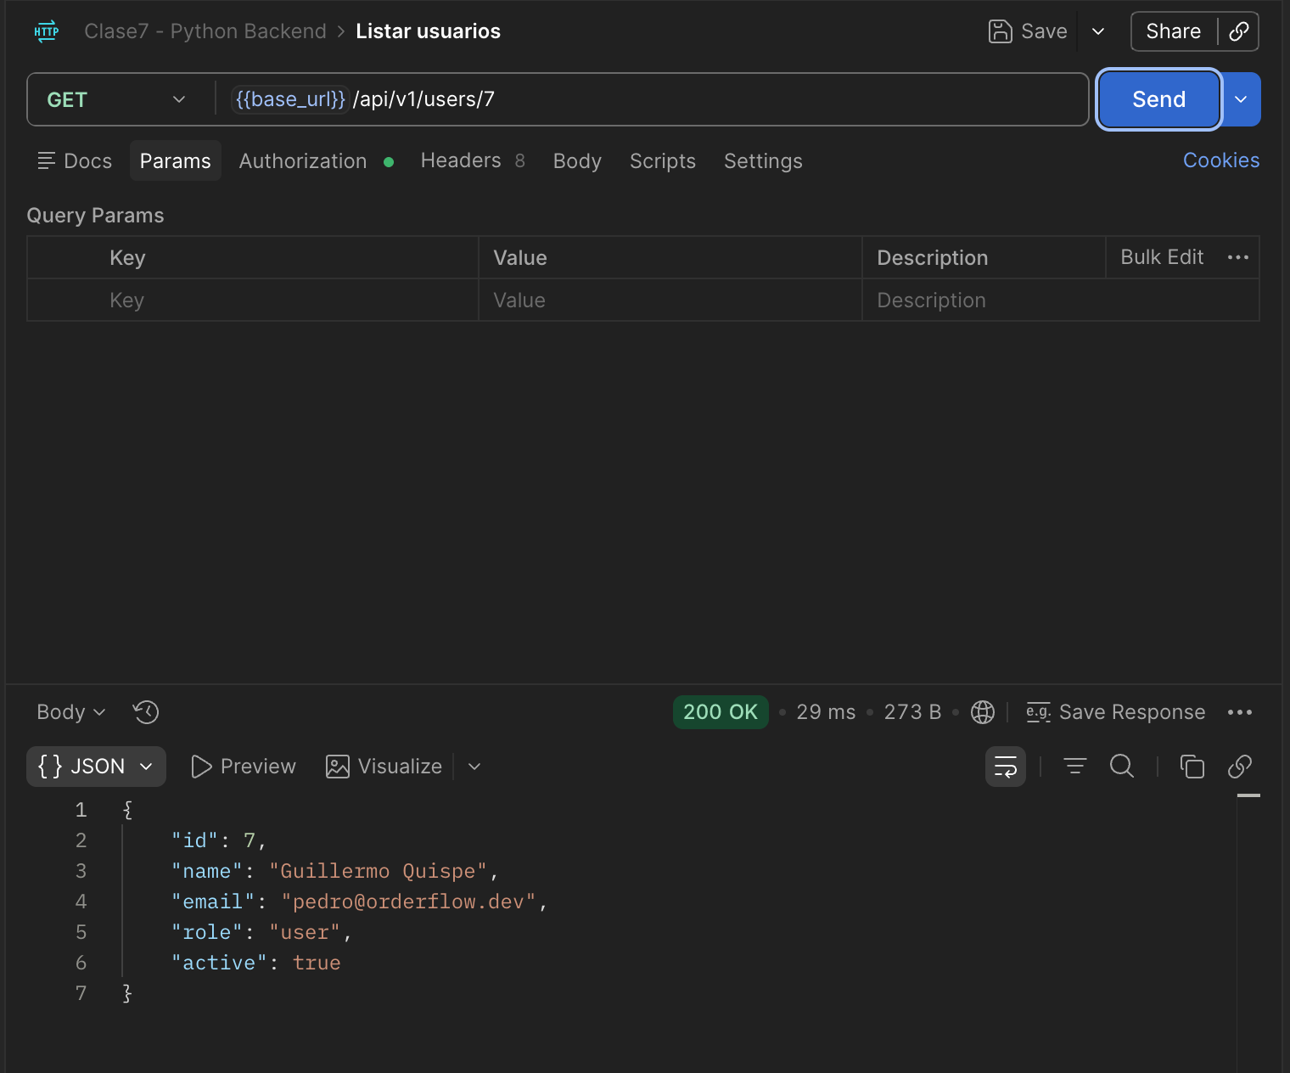Copy the request link via Share link icon

pos(1239,31)
